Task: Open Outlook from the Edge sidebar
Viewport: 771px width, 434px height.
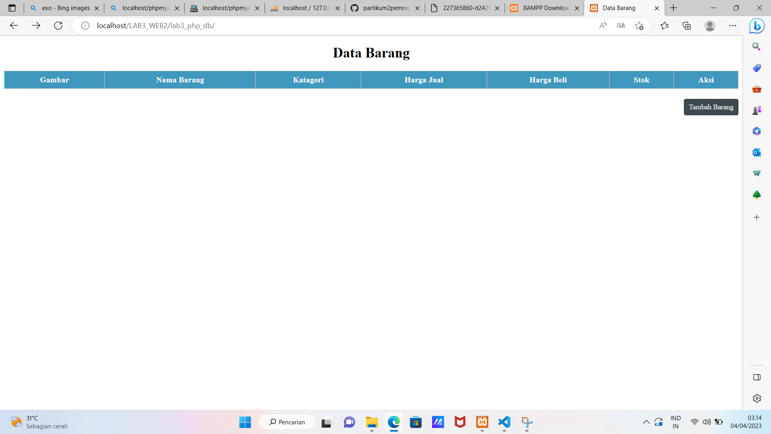Action: (757, 152)
